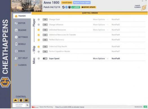This screenshot has width=148, height=109.
Task: Open the Trainer tab
Action: click(x=22, y=16)
